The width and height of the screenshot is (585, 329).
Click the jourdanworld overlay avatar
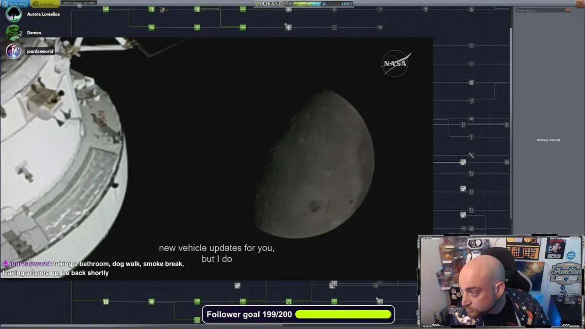(x=14, y=51)
